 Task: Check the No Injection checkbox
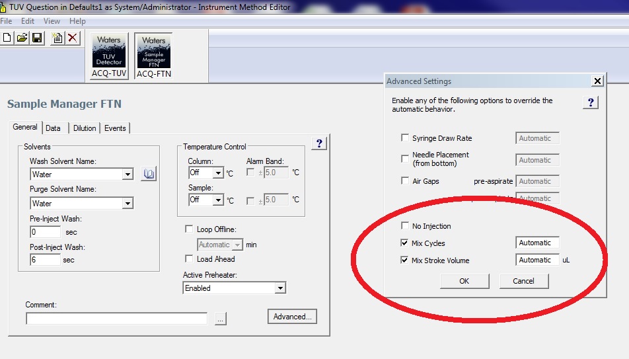tap(405, 225)
